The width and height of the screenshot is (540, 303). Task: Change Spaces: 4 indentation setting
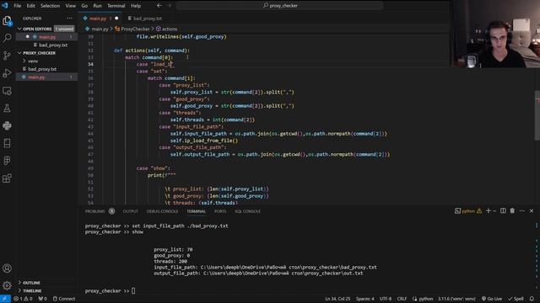point(364,299)
